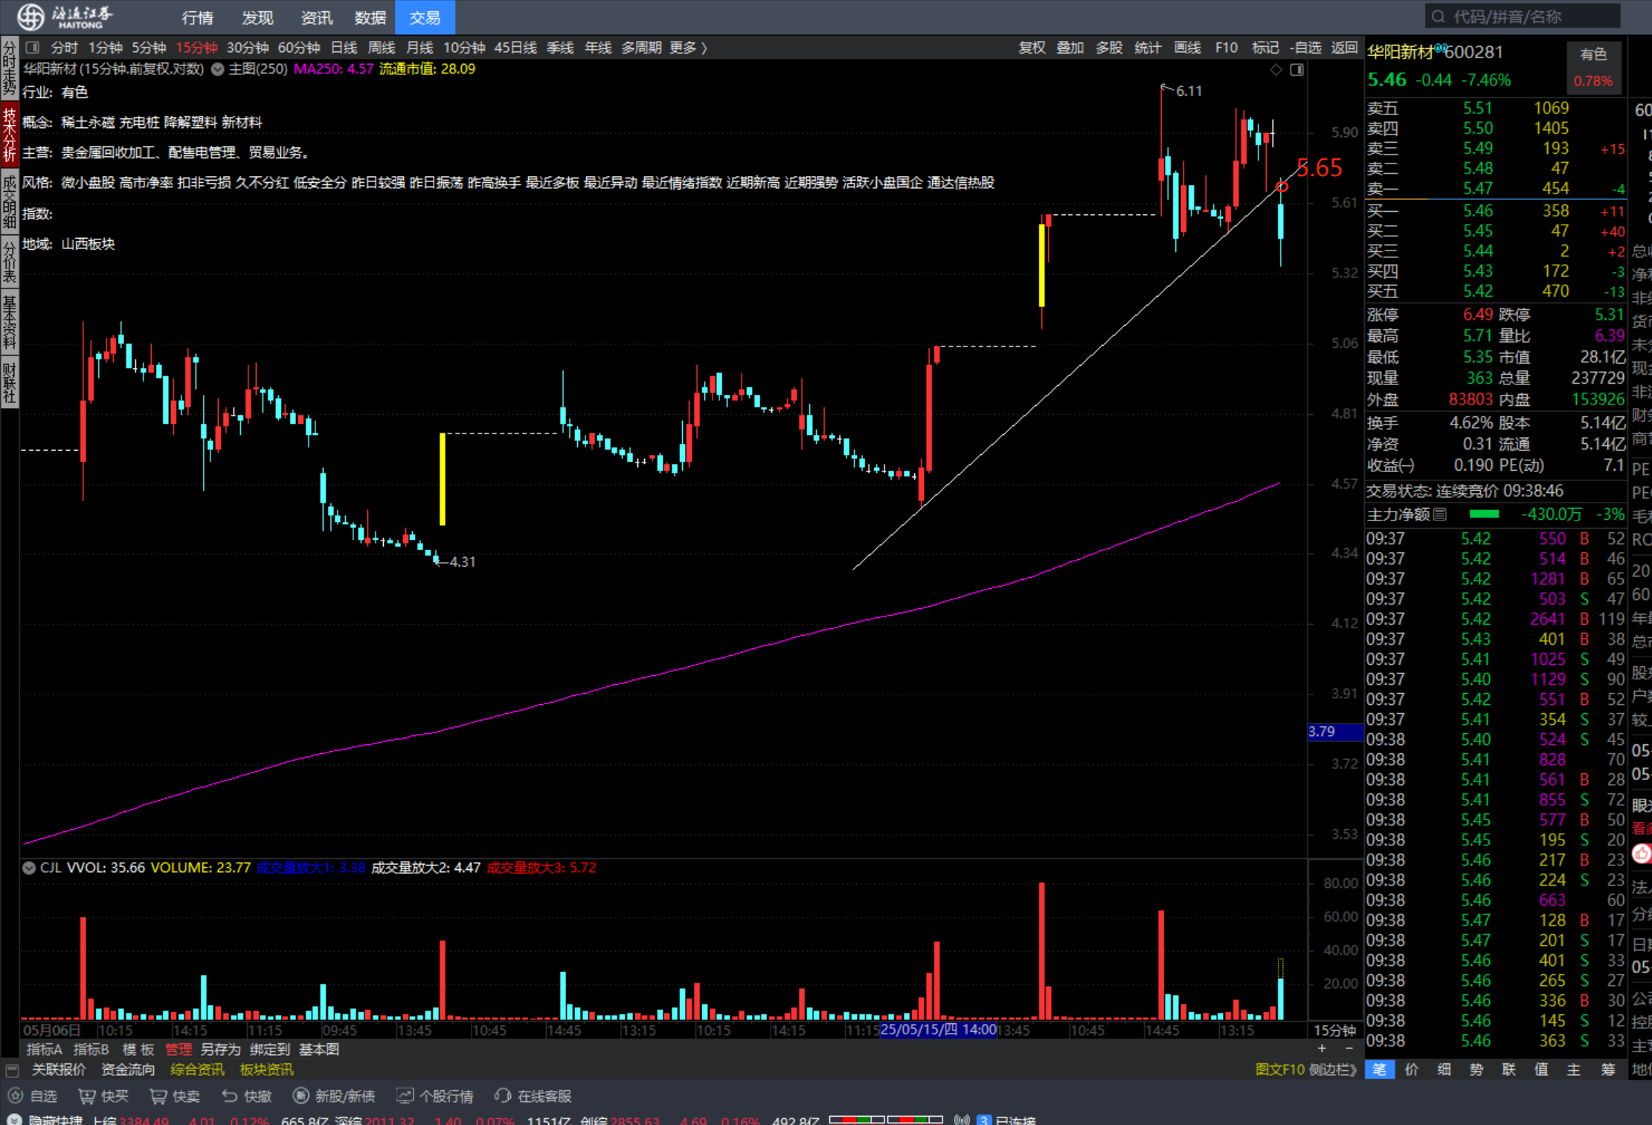
Task: Click the 快卖 quick sell cart icon
Action: (x=158, y=1096)
